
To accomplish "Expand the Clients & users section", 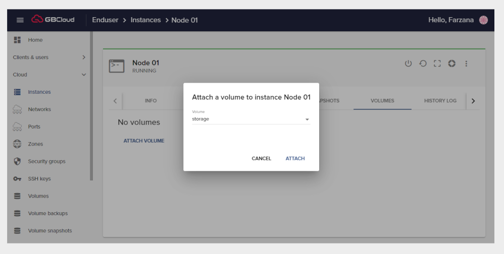I will pyautogui.click(x=83, y=57).
